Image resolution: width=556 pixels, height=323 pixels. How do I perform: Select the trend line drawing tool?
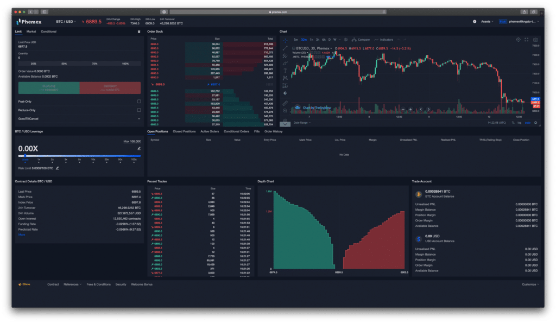pyautogui.click(x=285, y=48)
